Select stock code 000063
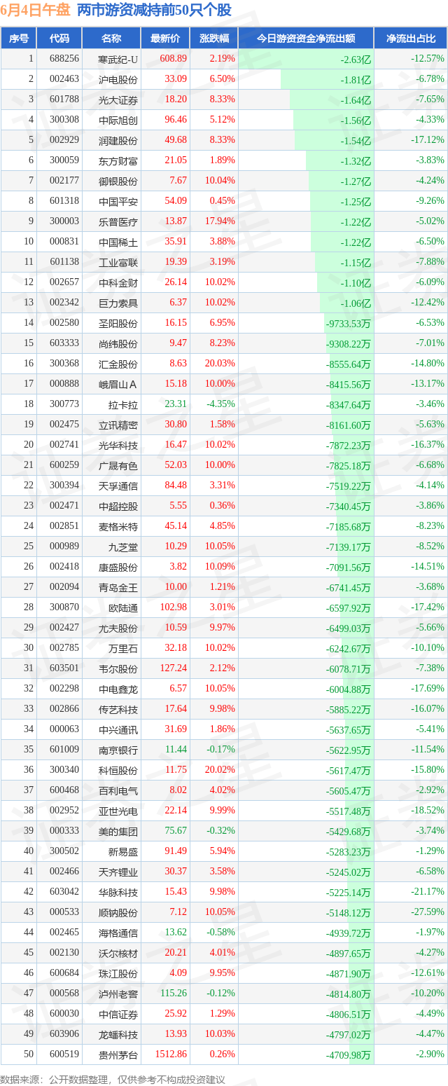The image size is (448, 1086). click(64, 729)
